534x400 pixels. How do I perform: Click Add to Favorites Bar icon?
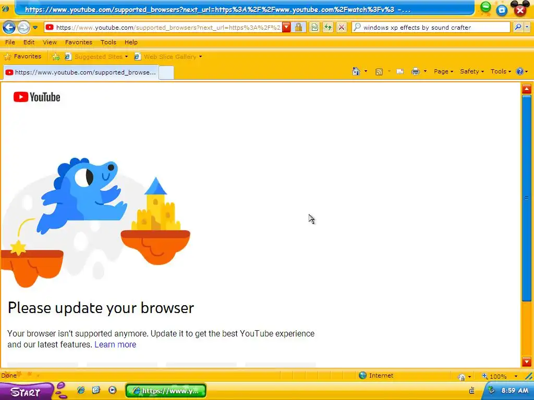click(x=55, y=57)
